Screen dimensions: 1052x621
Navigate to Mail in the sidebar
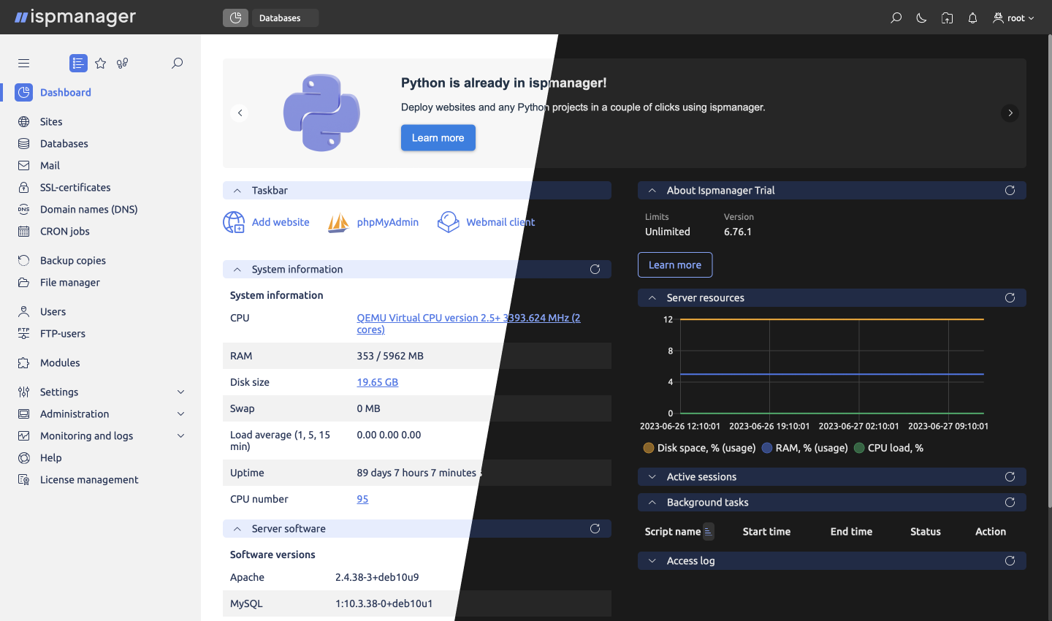click(x=48, y=165)
